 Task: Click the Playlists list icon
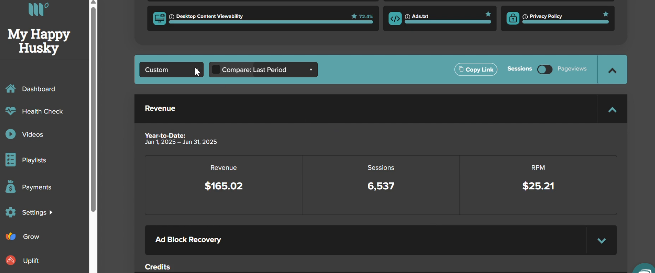(10, 160)
